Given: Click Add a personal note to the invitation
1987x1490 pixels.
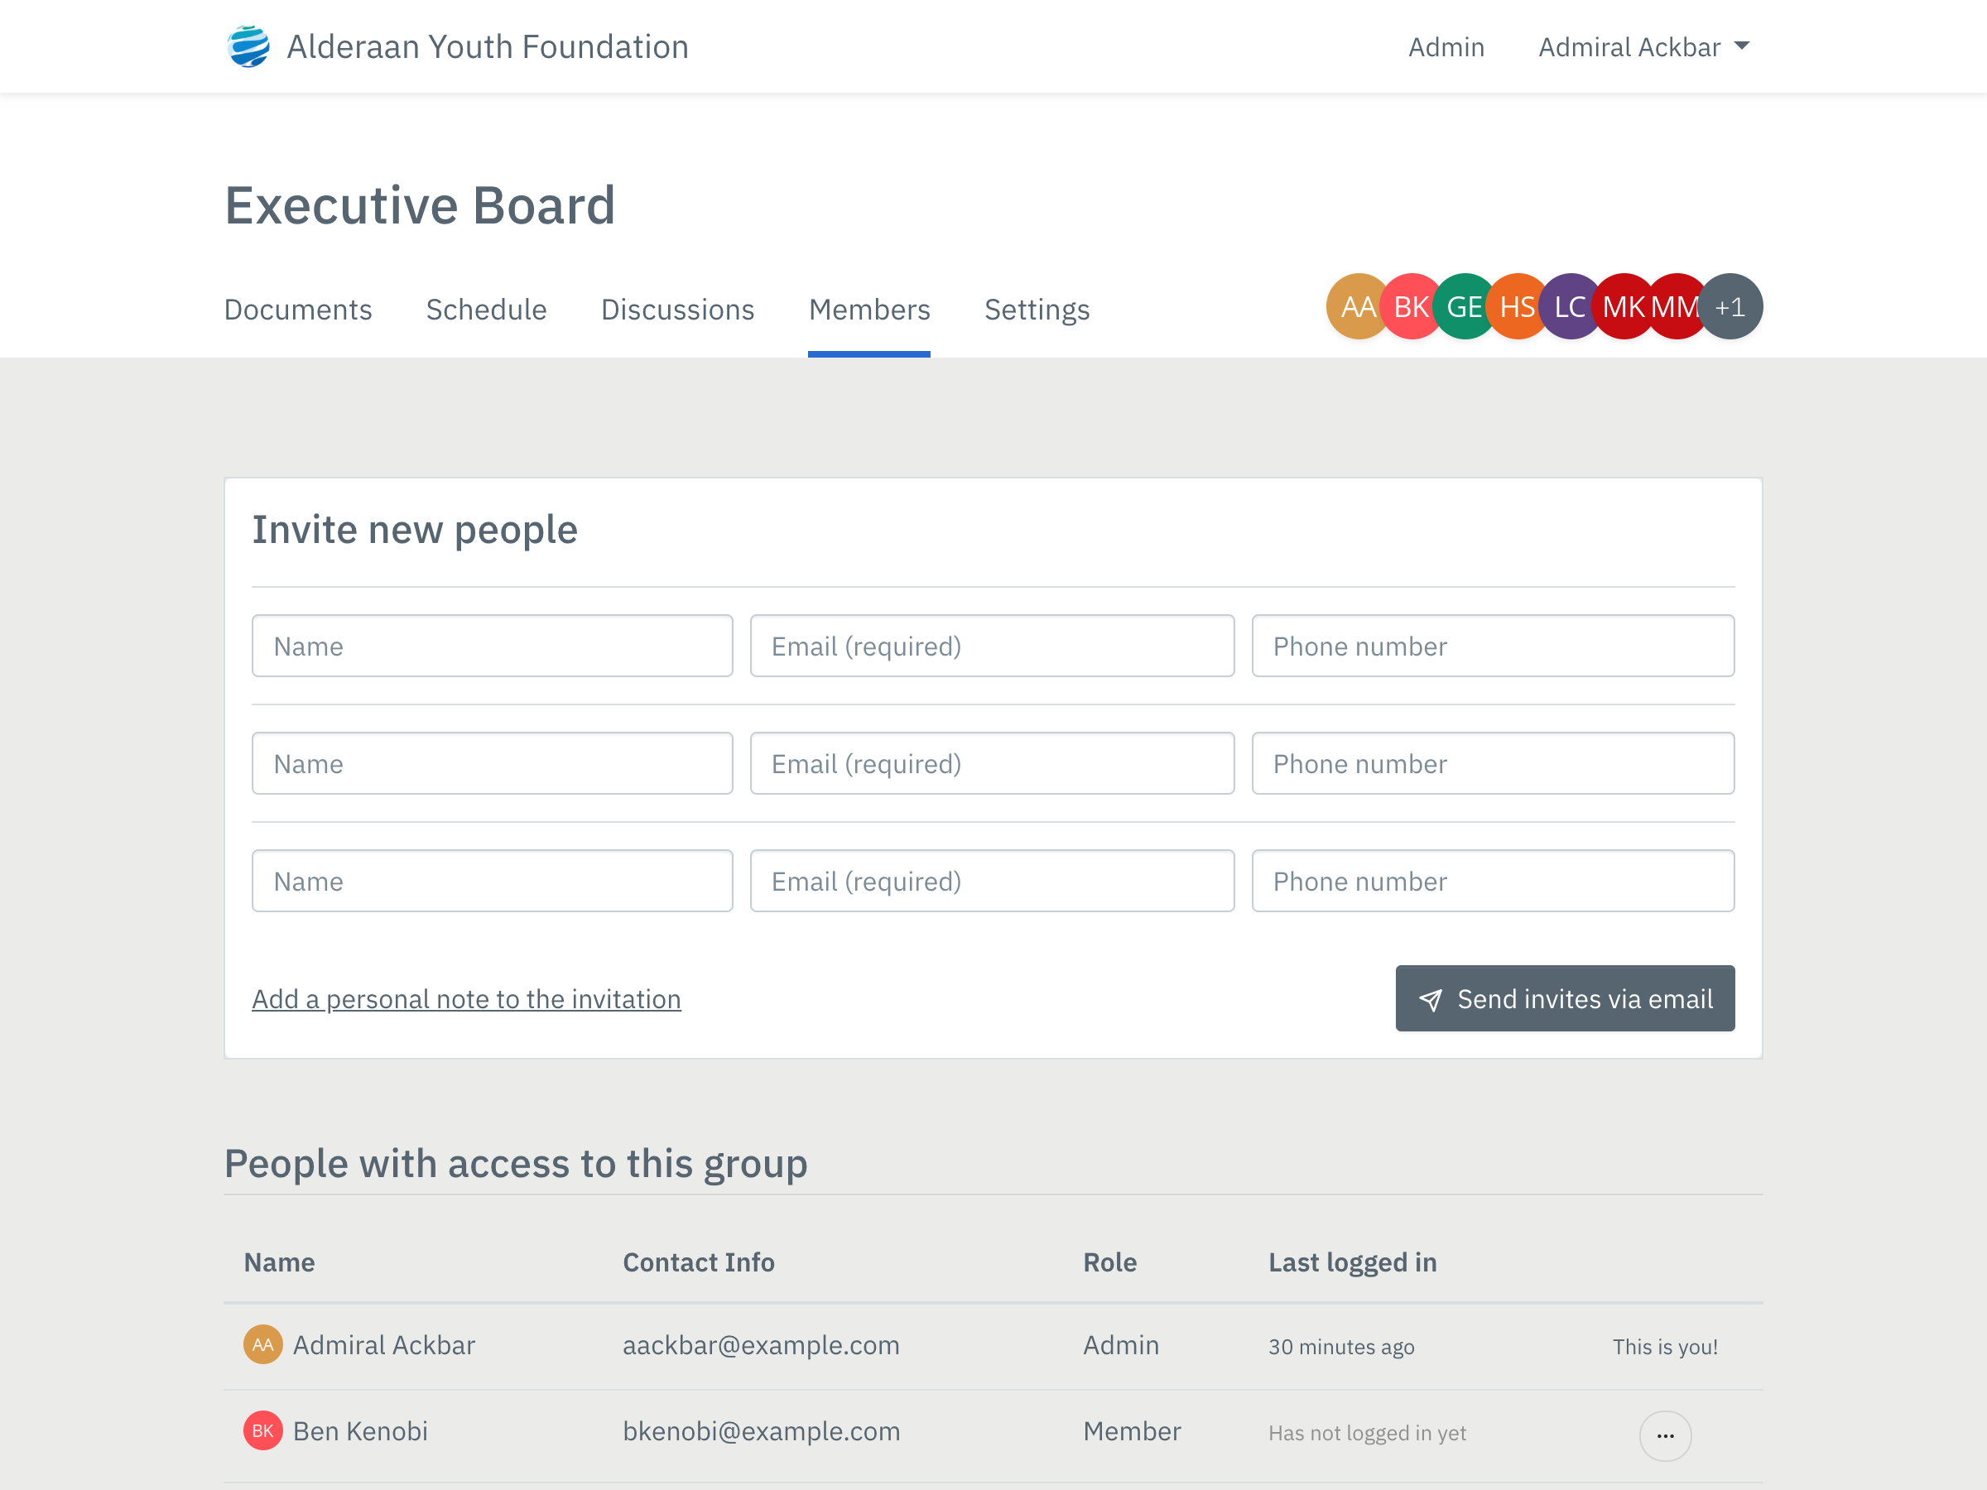Looking at the screenshot, I should 466,998.
